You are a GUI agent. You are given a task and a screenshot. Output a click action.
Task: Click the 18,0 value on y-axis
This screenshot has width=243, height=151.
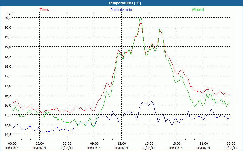[8, 66]
